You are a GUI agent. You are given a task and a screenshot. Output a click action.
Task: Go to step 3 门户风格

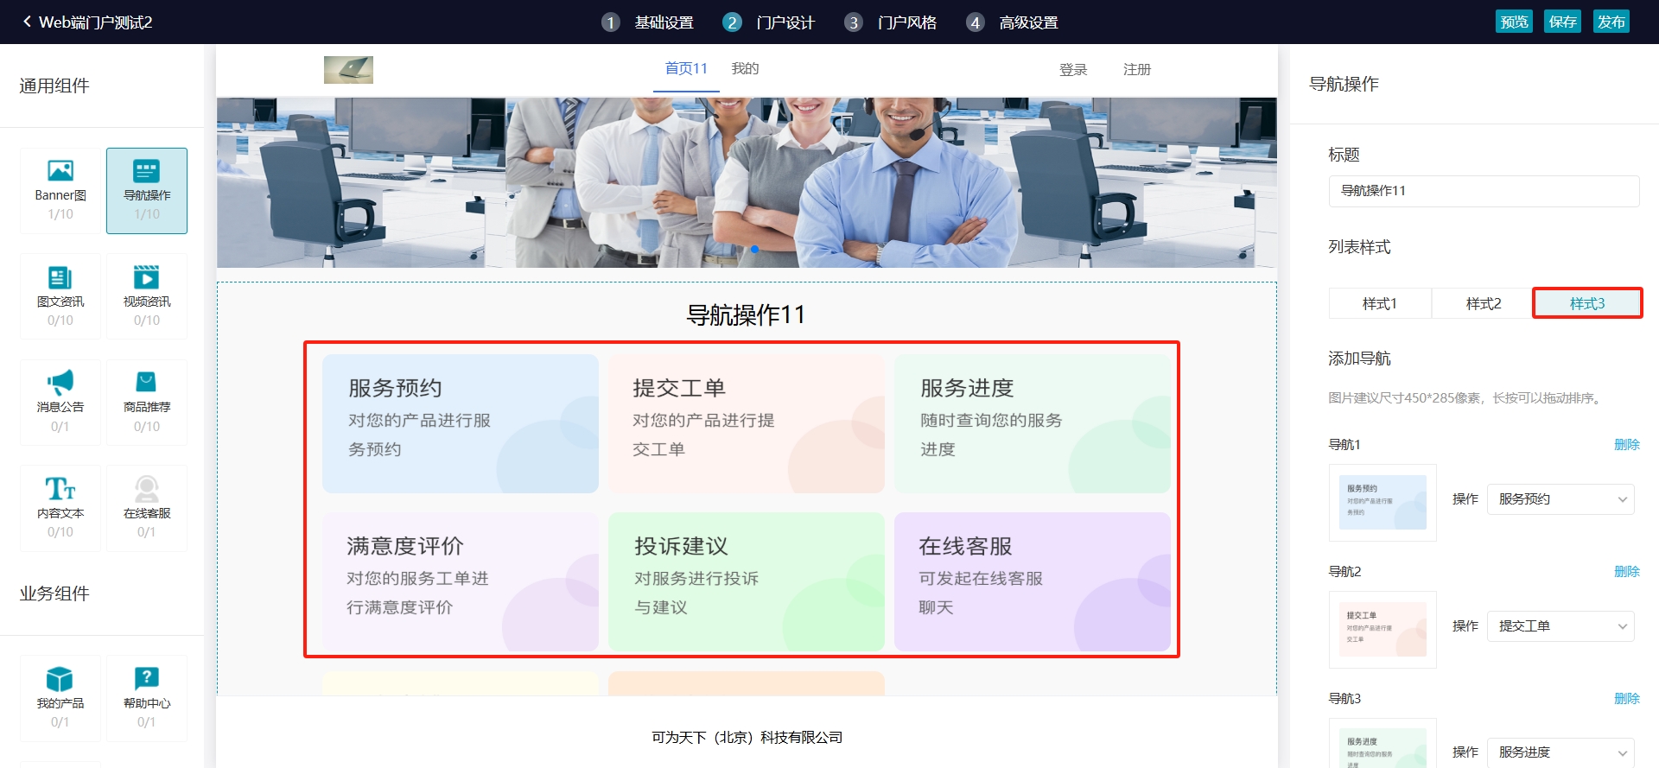[x=891, y=22]
